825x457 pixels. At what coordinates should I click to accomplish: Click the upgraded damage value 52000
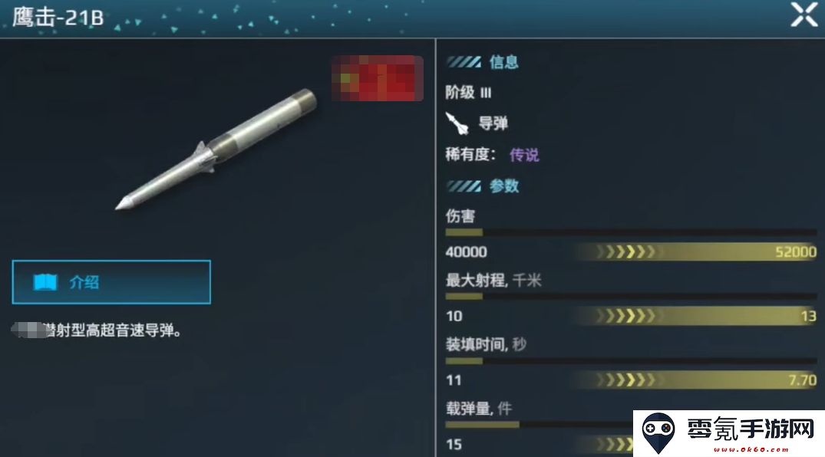tap(796, 252)
